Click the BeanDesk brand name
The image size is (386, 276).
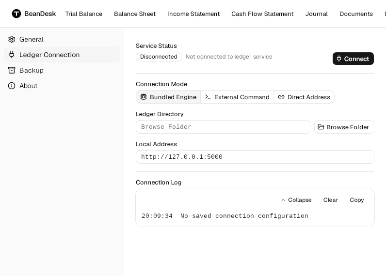pyautogui.click(x=40, y=14)
